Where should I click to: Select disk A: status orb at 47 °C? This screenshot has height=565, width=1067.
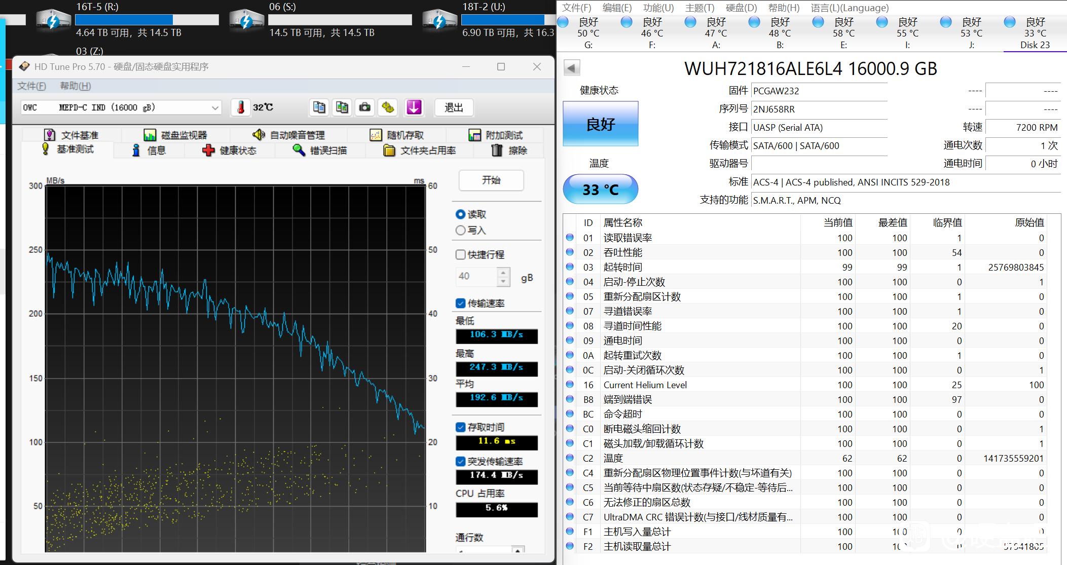[x=690, y=22]
